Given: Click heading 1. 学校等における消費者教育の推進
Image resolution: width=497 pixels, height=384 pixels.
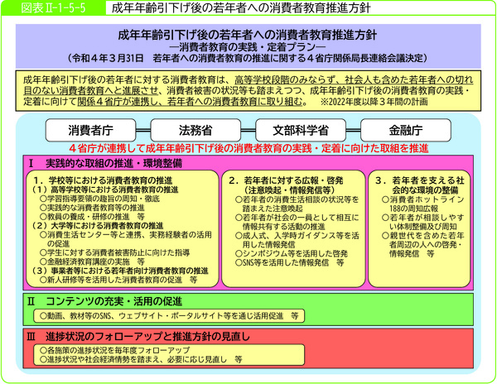Looking at the screenshot, I should point(103,180).
